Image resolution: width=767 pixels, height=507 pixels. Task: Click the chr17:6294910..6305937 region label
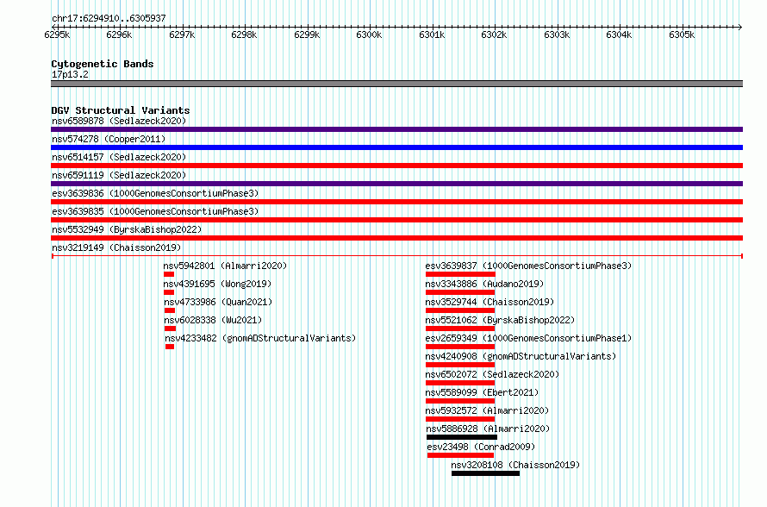pyautogui.click(x=109, y=18)
